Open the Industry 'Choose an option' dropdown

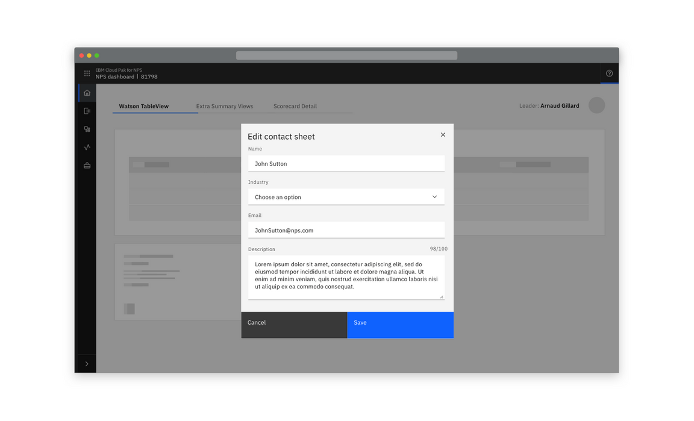(x=337, y=197)
